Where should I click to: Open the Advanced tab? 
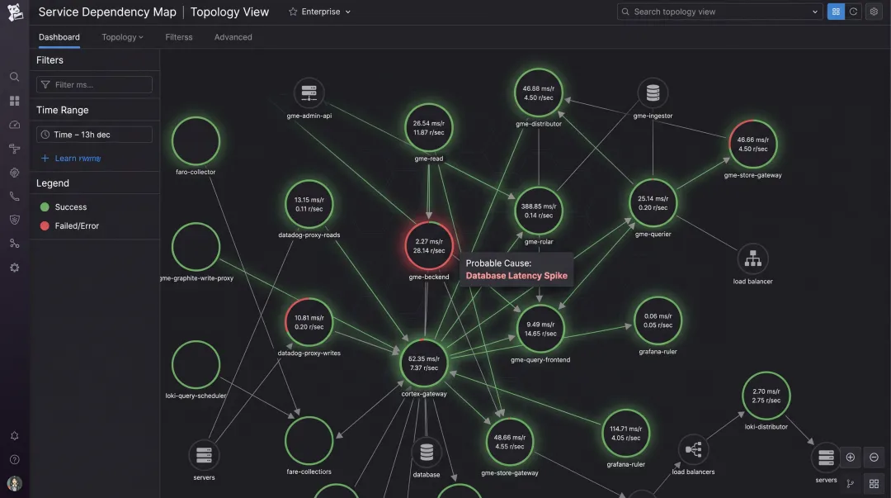coord(233,37)
